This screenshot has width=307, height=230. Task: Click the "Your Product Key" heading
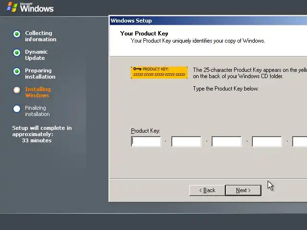click(144, 34)
